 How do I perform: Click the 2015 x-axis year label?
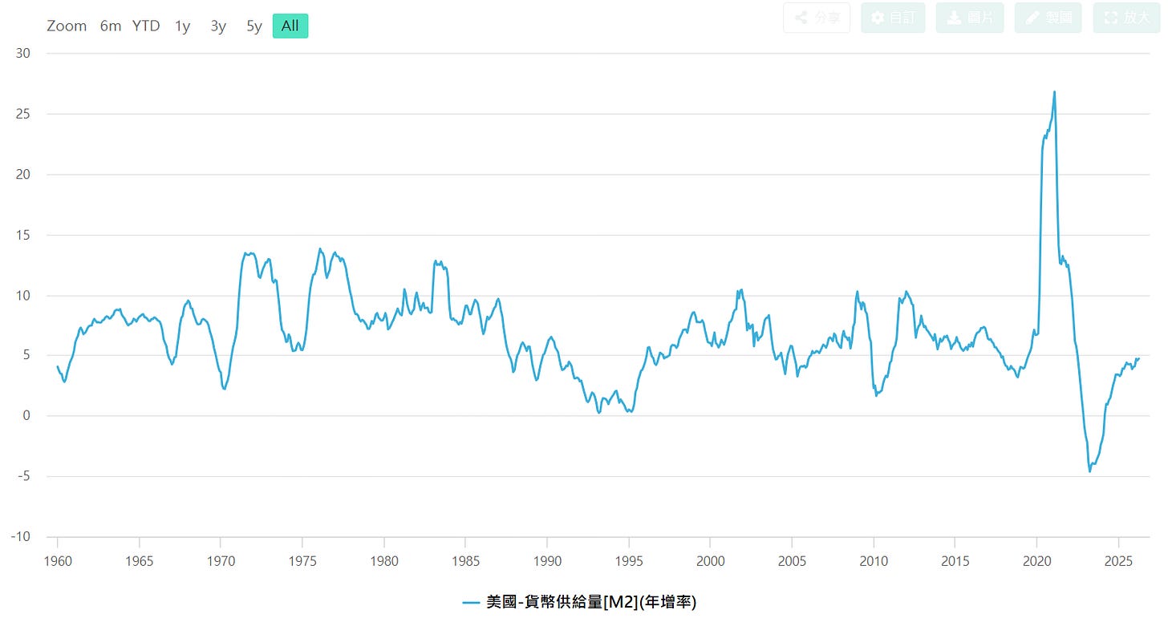click(955, 561)
